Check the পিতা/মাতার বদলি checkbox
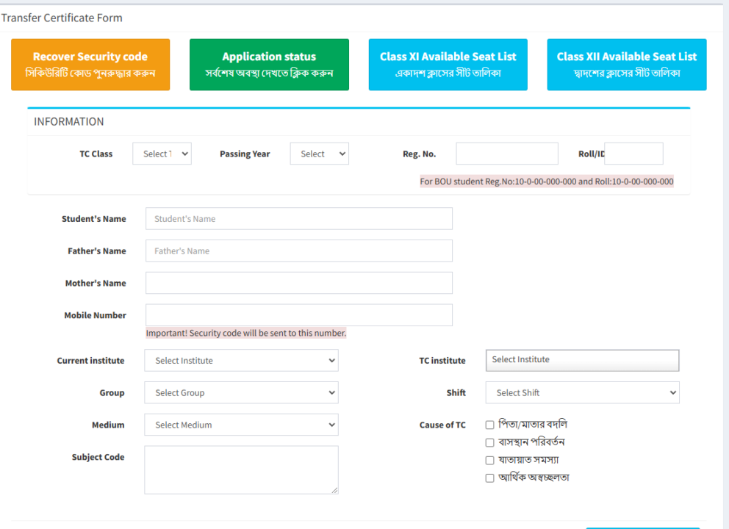Screen dimensions: 729x529 point(490,425)
